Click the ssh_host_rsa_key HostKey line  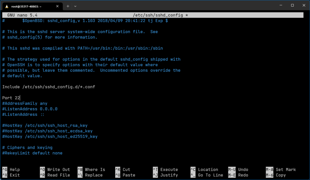(45, 126)
